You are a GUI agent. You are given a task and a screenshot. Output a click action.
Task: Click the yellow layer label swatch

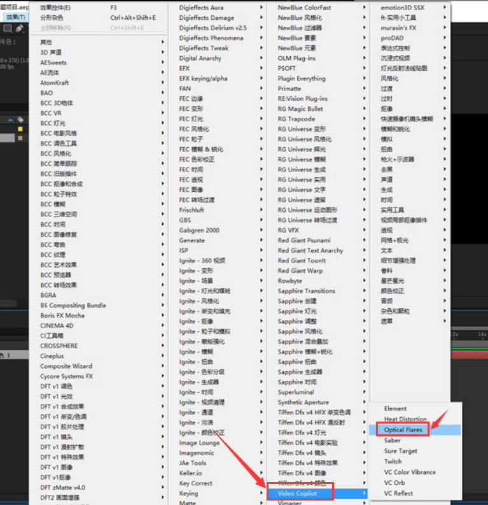[x=20, y=129]
